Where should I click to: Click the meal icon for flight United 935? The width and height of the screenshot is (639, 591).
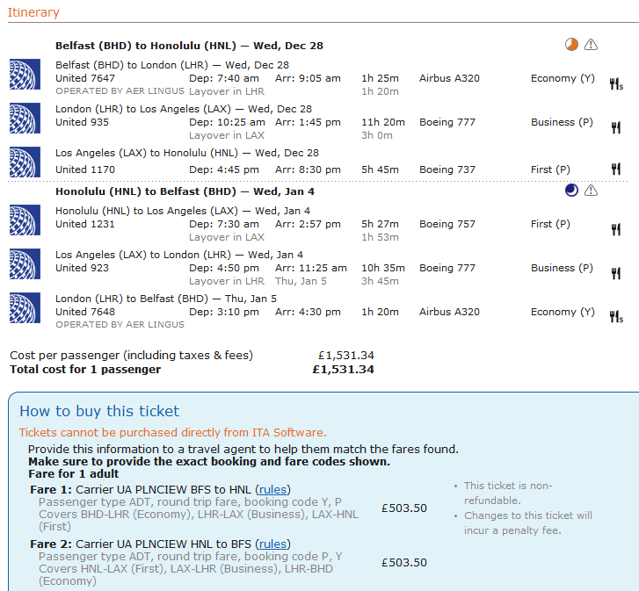pyautogui.click(x=615, y=128)
